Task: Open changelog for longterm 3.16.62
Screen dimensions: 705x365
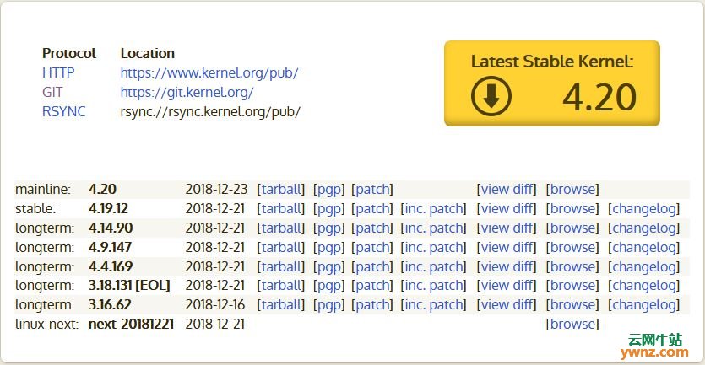Action: (x=644, y=304)
